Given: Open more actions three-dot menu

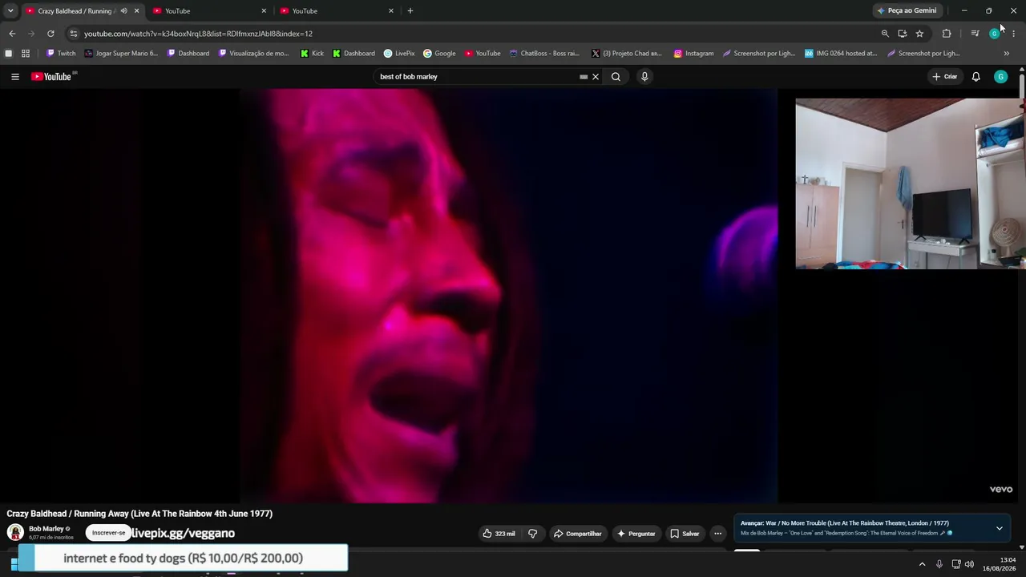Looking at the screenshot, I should tap(717, 534).
